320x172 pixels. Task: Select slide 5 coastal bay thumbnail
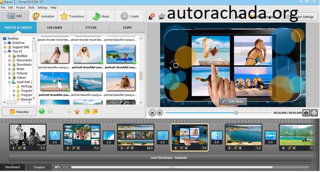(x=243, y=135)
